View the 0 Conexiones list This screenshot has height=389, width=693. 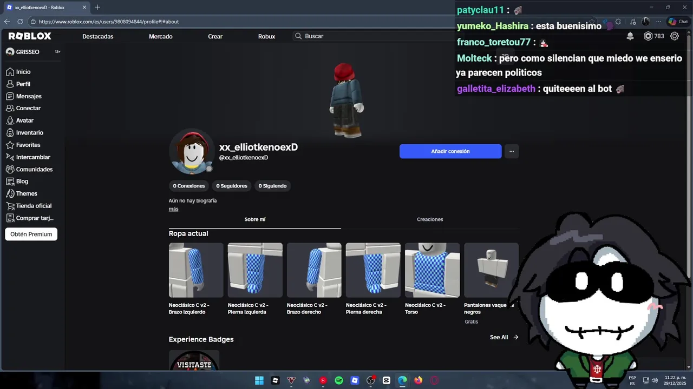coord(189,186)
